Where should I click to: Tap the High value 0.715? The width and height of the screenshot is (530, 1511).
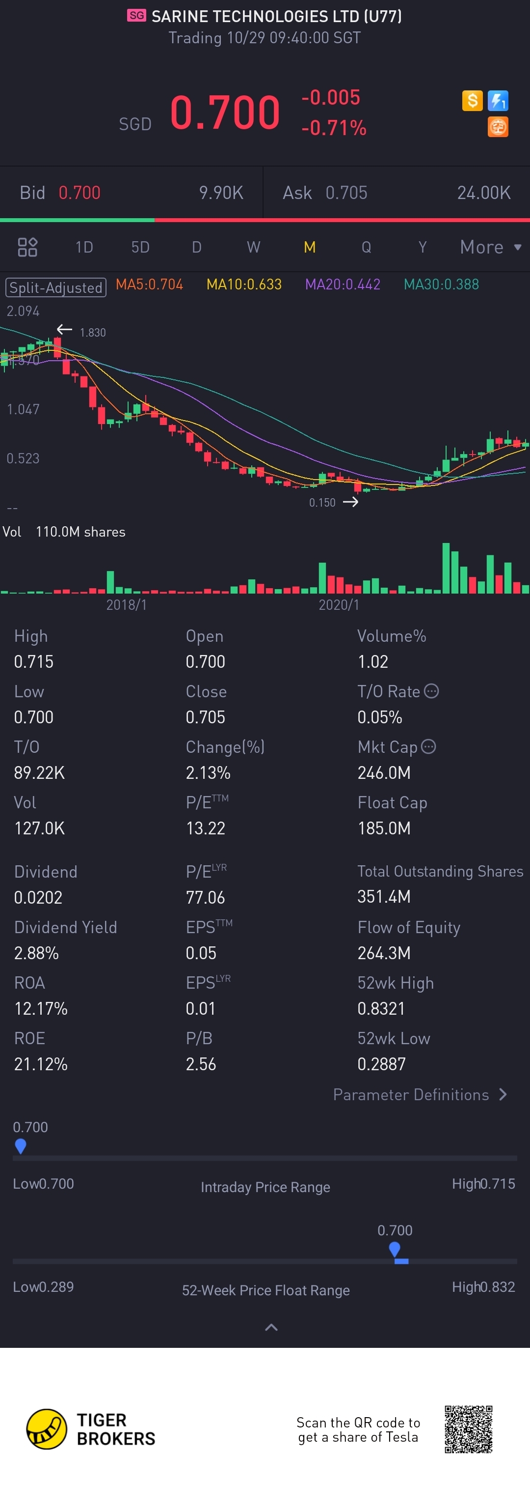coord(34,662)
